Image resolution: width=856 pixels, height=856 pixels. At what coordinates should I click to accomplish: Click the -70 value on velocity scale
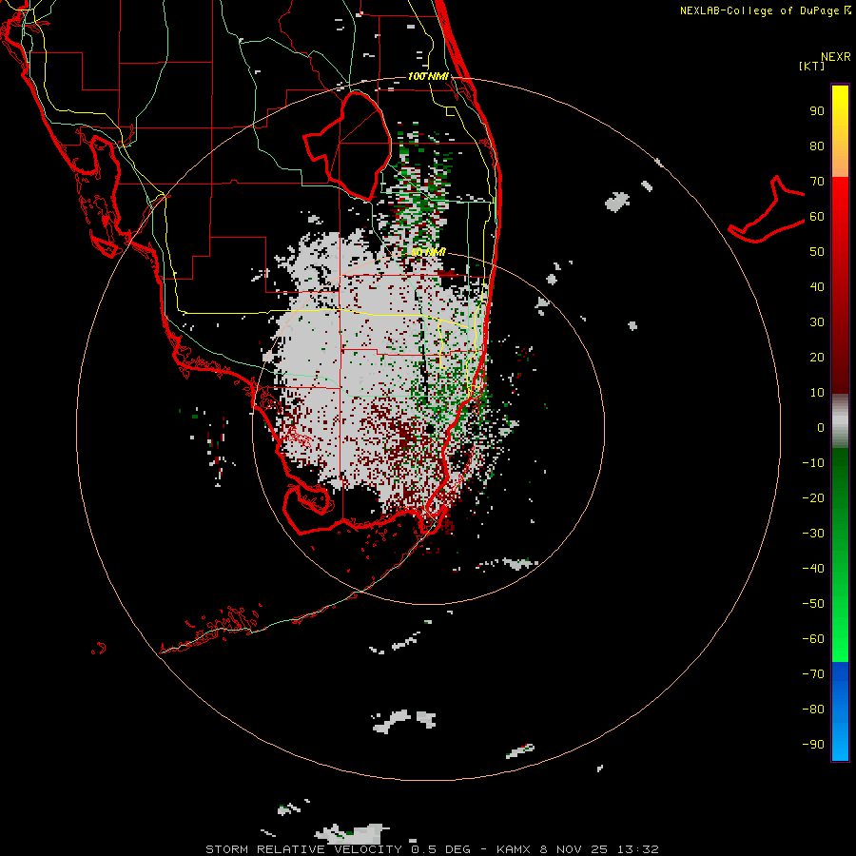tap(813, 673)
